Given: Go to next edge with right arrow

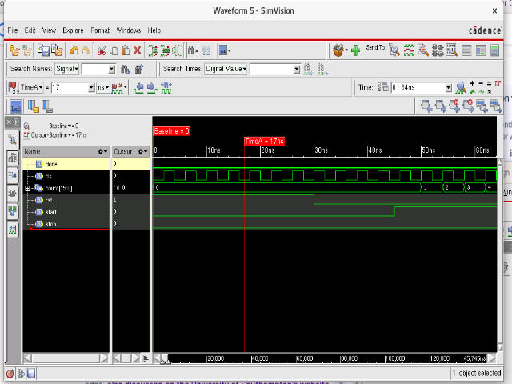Looking at the screenshot, I should tap(150, 87).
